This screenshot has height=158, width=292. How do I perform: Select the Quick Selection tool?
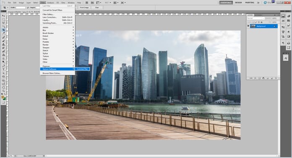point(3,26)
